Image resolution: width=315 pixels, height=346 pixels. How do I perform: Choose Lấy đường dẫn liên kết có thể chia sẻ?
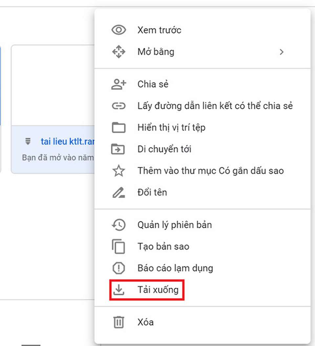point(215,106)
